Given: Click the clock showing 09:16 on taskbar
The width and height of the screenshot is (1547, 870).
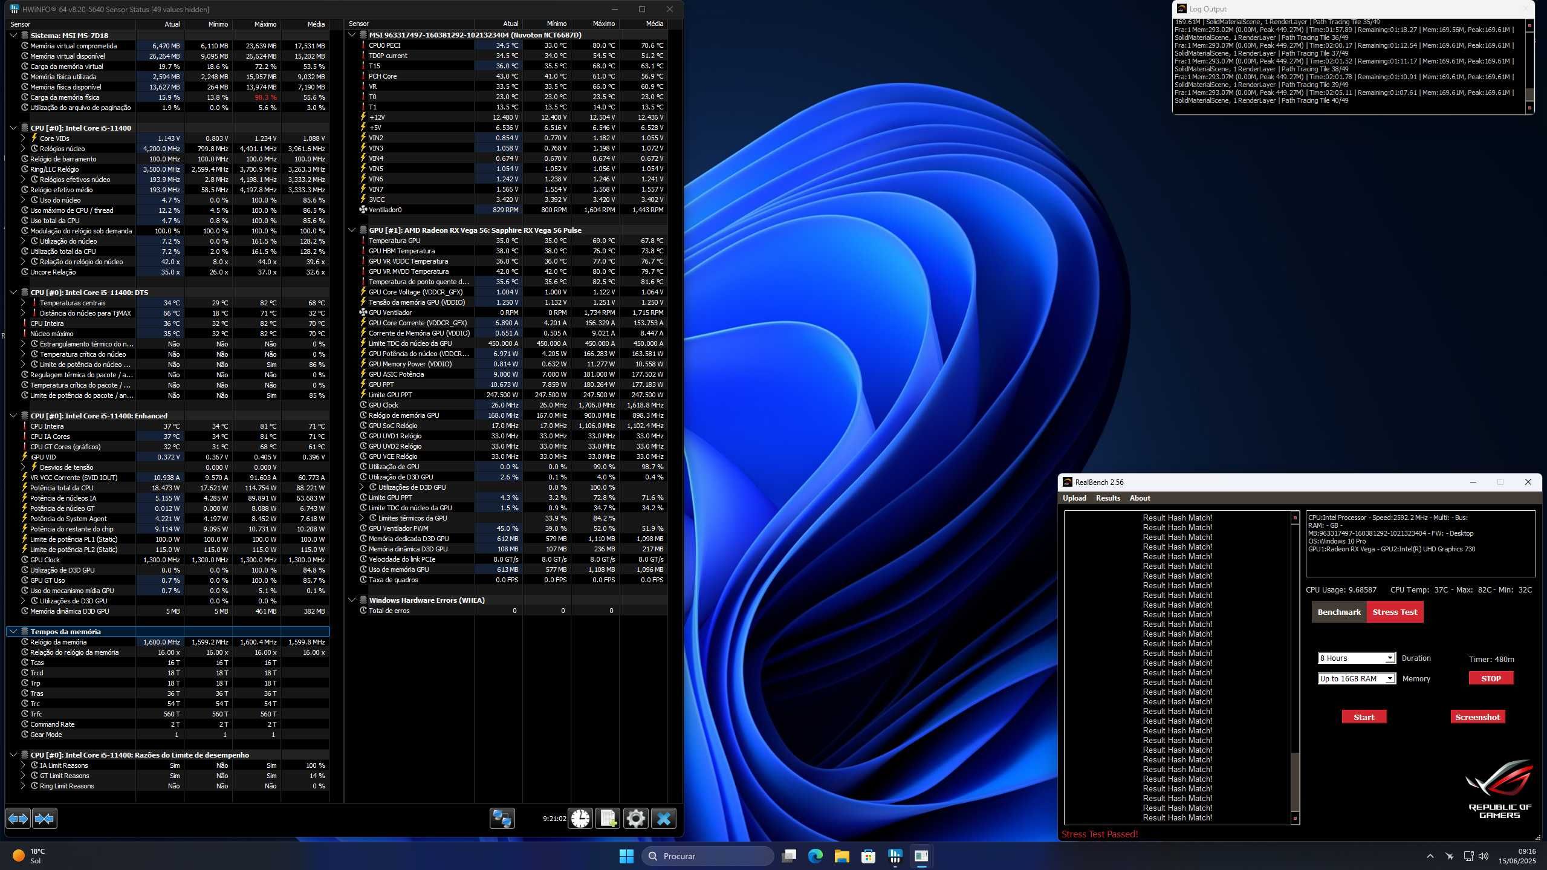Looking at the screenshot, I should tap(1517, 856).
